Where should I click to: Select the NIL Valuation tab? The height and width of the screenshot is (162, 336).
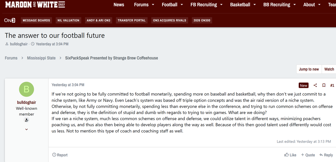(68, 20)
